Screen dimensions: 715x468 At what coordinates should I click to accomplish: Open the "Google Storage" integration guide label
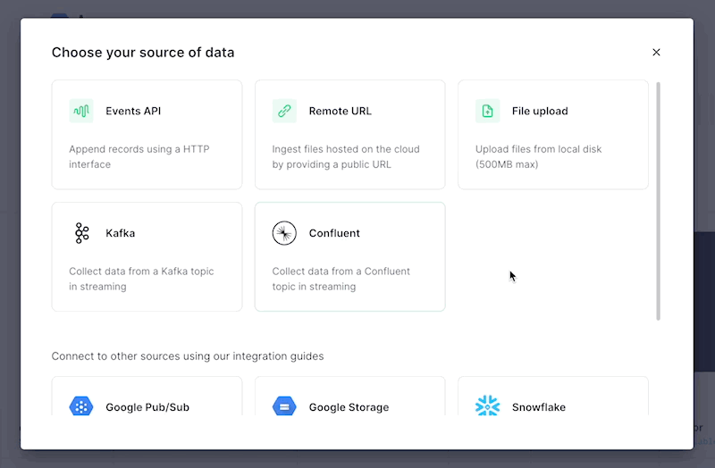[x=349, y=407]
